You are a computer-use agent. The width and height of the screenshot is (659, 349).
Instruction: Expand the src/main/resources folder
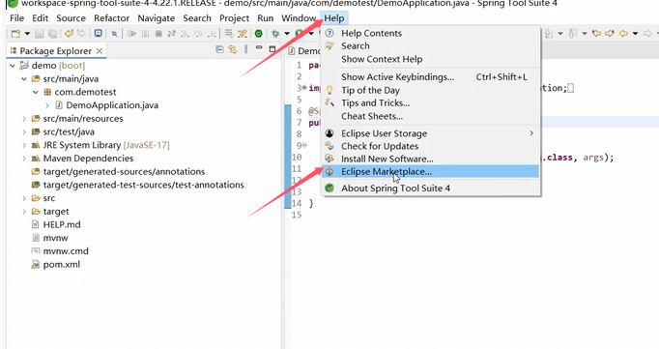click(24, 119)
